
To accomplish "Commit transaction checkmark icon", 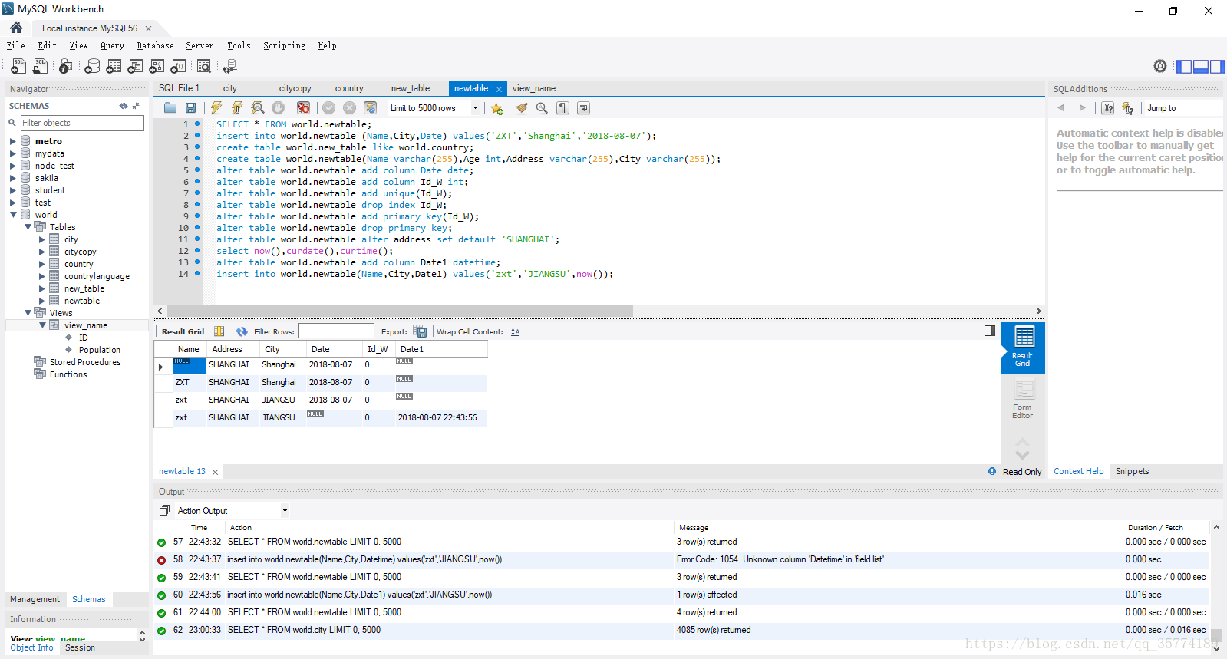I will tap(329, 108).
